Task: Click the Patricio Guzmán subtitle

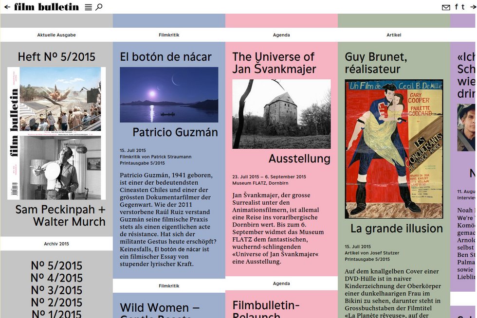Action: (175, 132)
